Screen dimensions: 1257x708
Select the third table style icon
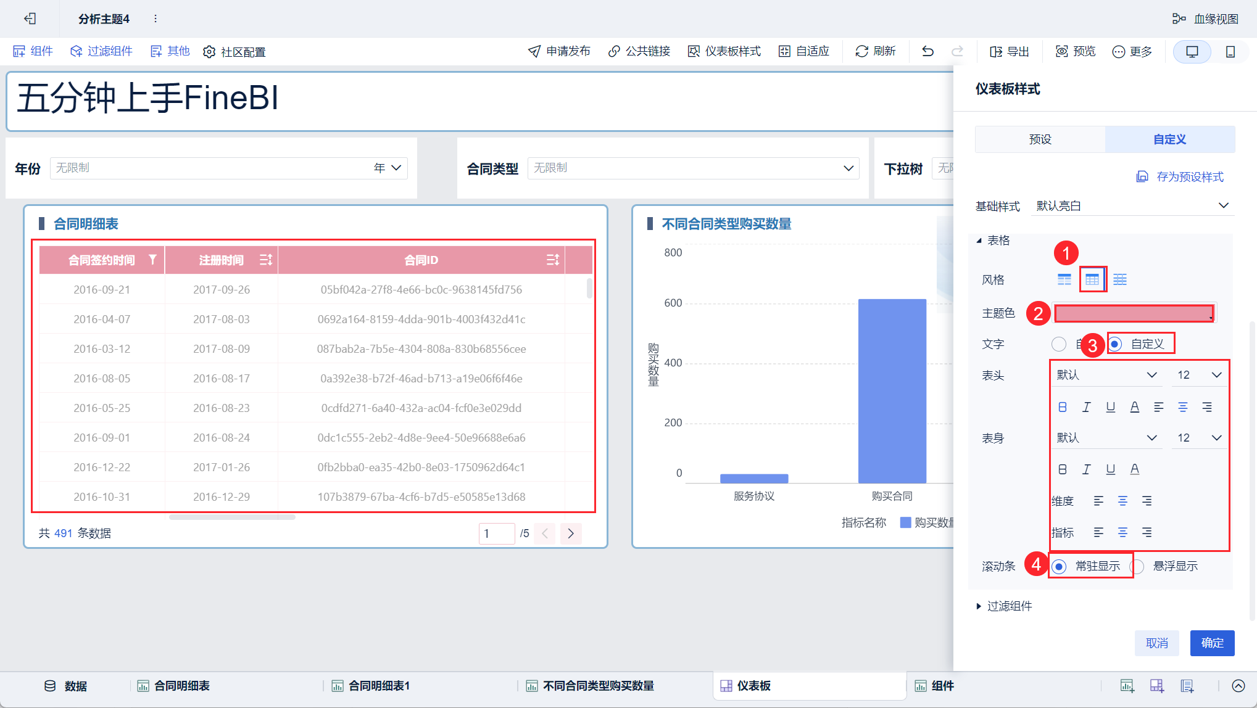pyautogui.click(x=1120, y=280)
